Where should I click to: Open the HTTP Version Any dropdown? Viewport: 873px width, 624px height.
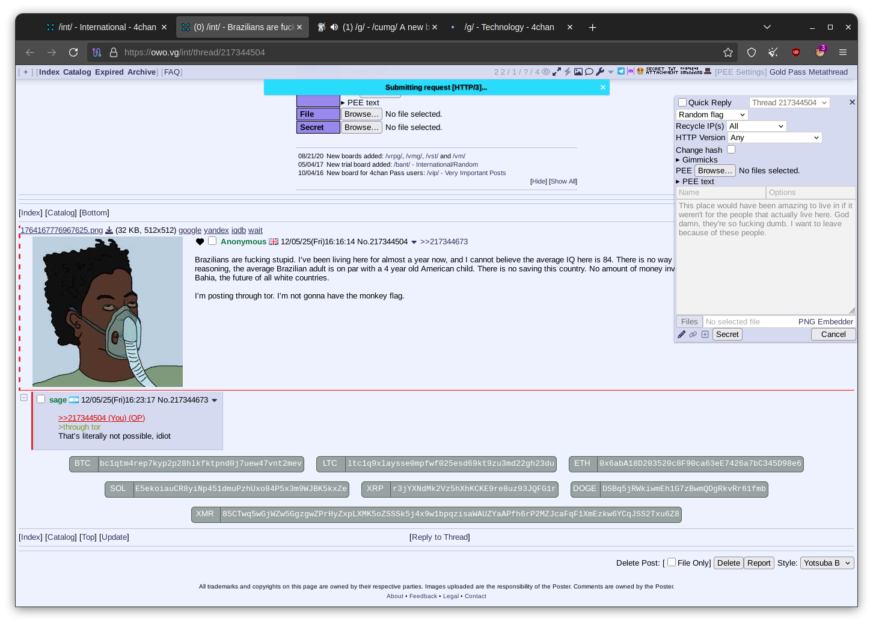pyautogui.click(x=775, y=138)
